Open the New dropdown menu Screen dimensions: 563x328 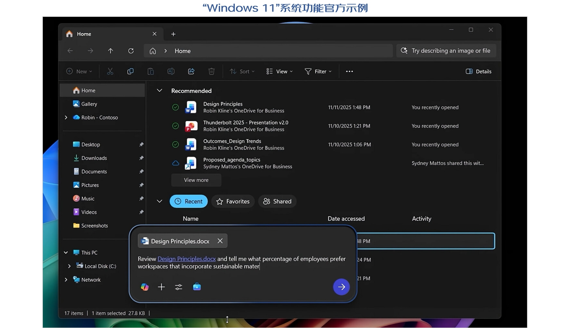[x=79, y=71]
